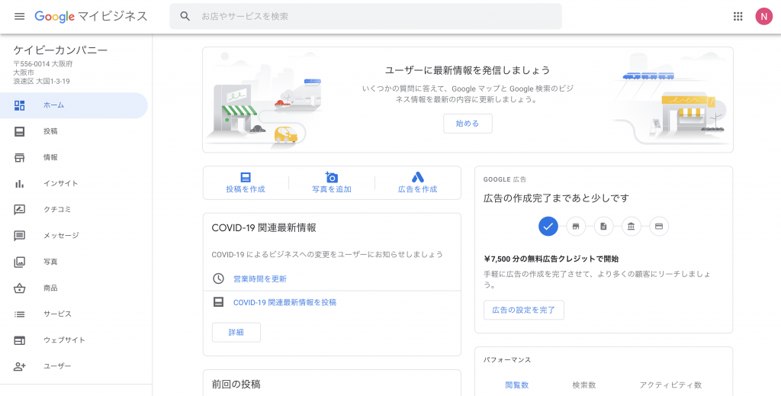Focus the お店やサービスを検索 search field
This screenshot has width=781, height=396.
365,17
